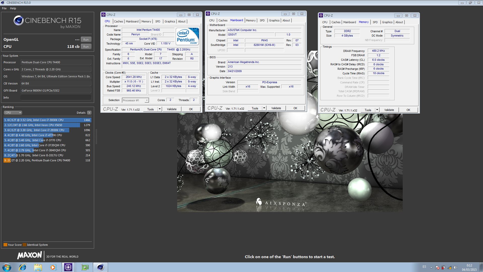
Task: Click the DRAM Frequency value 480.2 MHz
Action: tap(378, 51)
